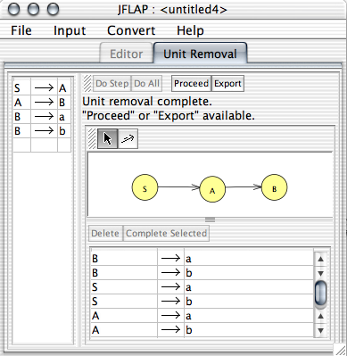Click the Do Step button

tap(112, 84)
